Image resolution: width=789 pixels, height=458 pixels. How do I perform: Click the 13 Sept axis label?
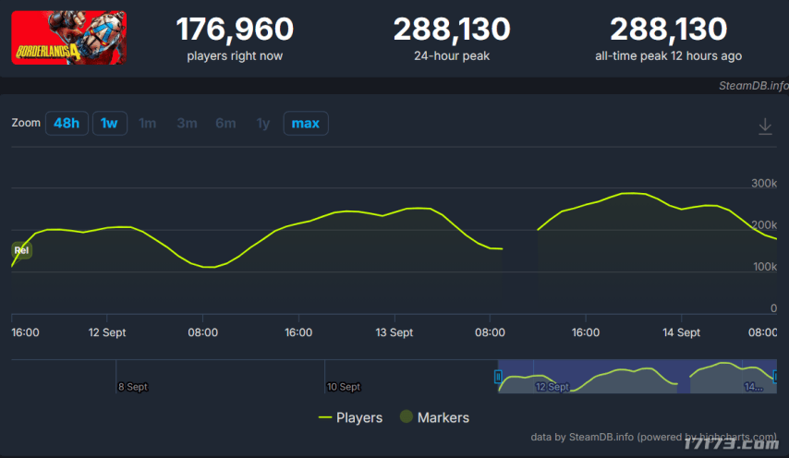[x=394, y=332]
